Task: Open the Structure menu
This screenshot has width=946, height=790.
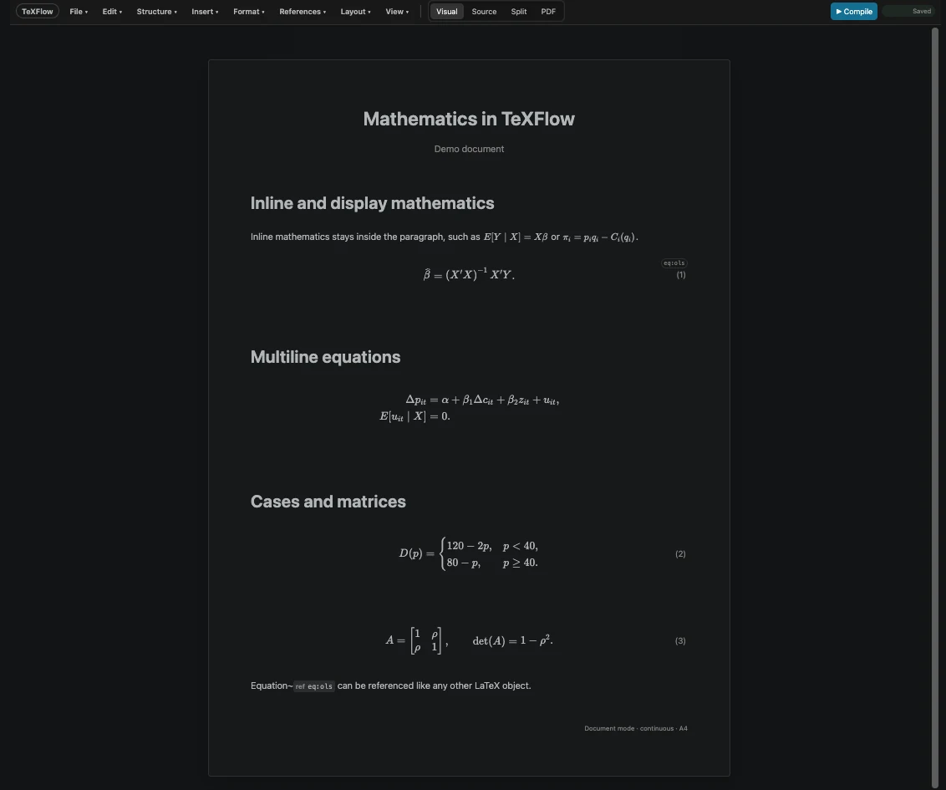Action: (157, 12)
